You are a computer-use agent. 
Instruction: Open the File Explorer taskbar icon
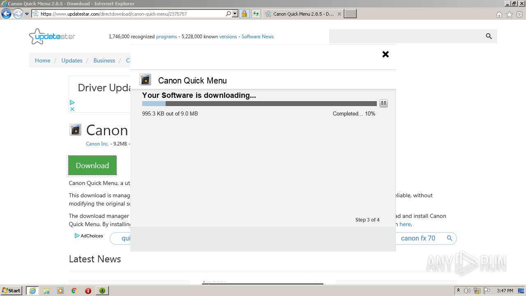pos(46,291)
